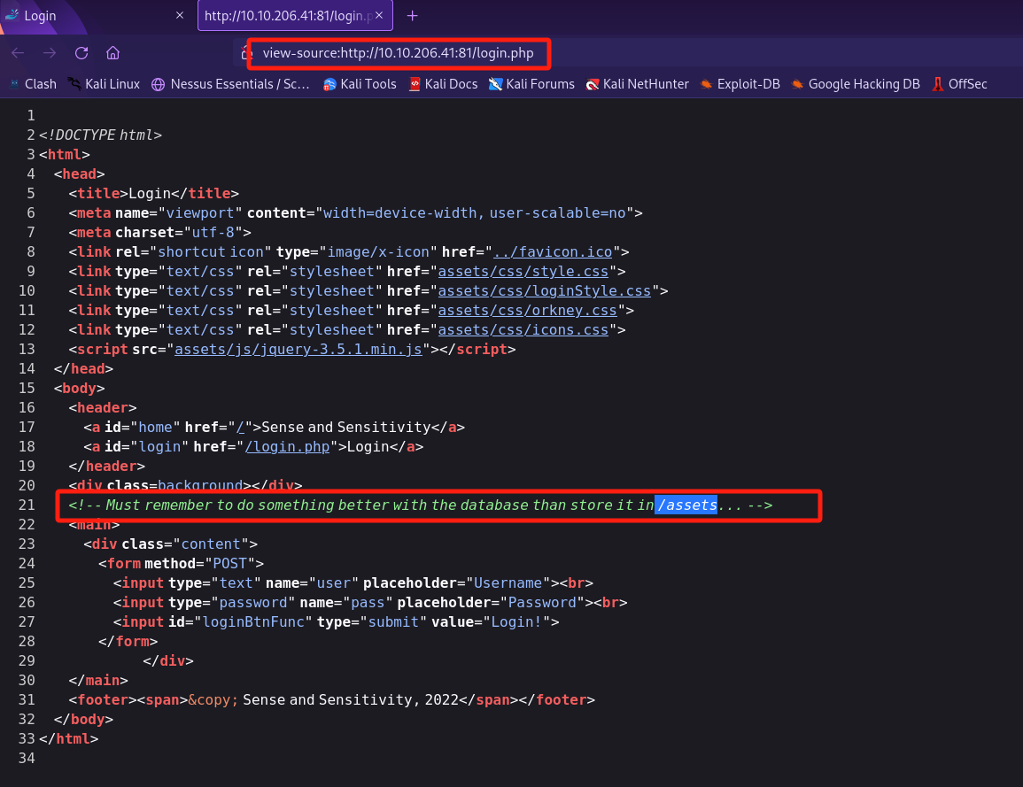Open the Exploit-DB bookmark
The height and width of the screenshot is (787, 1023).
tap(740, 84)
